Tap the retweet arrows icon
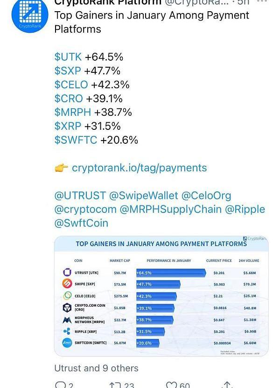 tap(115, 384)
